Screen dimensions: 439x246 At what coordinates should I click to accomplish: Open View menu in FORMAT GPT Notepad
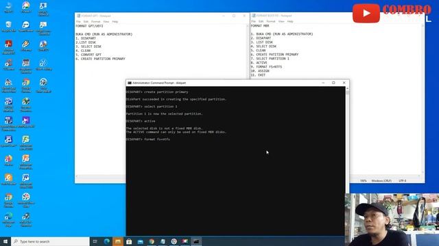(106, 21)
